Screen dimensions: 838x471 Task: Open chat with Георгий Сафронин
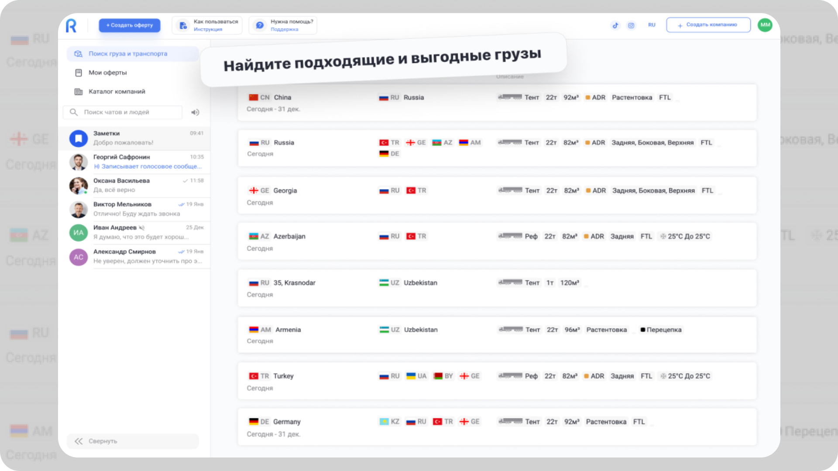pyautogui.click(x=134, y=162)
